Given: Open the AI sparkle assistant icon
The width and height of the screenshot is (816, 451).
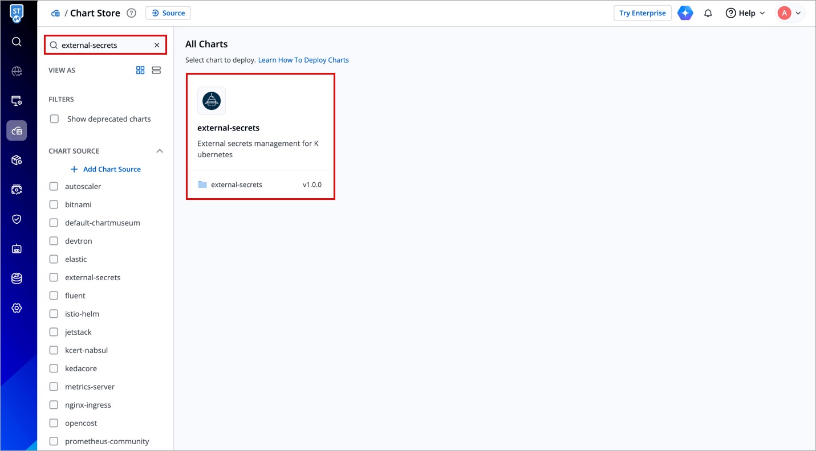Looking at the screenshot, I should [x=685, y=13].
